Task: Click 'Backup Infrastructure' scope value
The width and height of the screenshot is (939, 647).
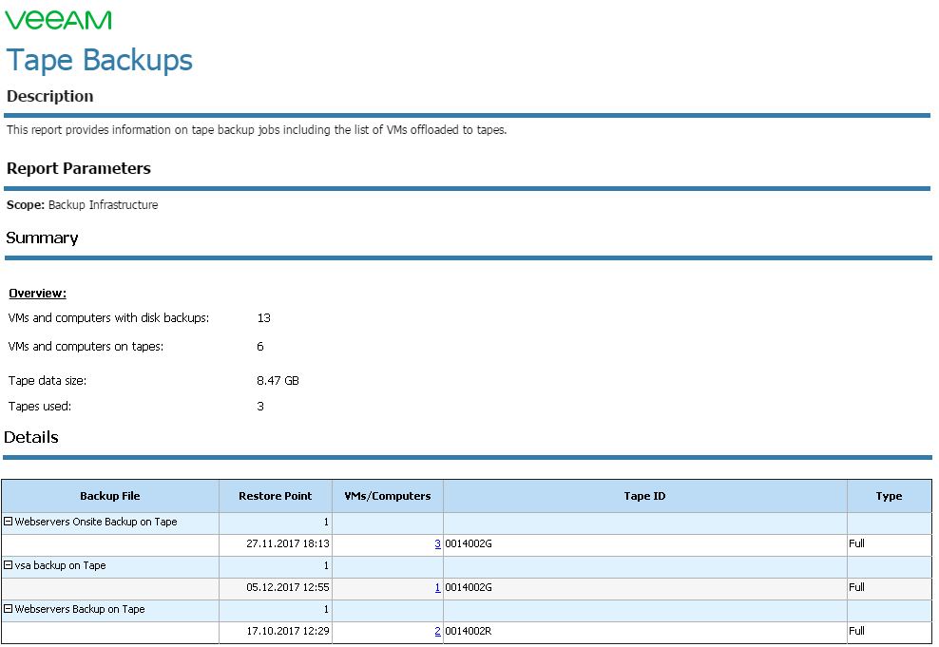Action: pos(103,205)
